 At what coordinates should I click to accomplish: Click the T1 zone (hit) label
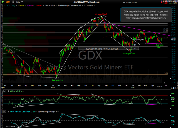[x=139, y=40]
